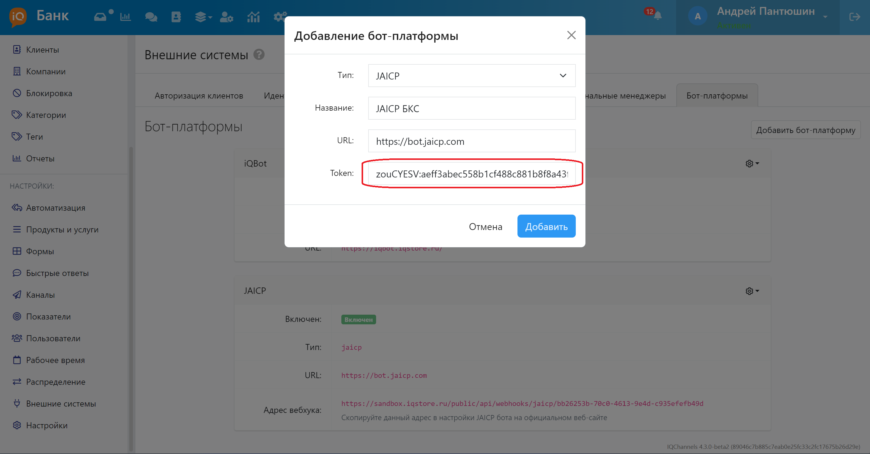870x454 pixels.
Task: Open the inbox tray icon in top bar
Action: coord(100,17)
